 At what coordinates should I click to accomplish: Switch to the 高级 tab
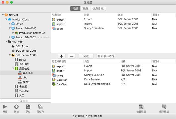click(x=85, y=9)
